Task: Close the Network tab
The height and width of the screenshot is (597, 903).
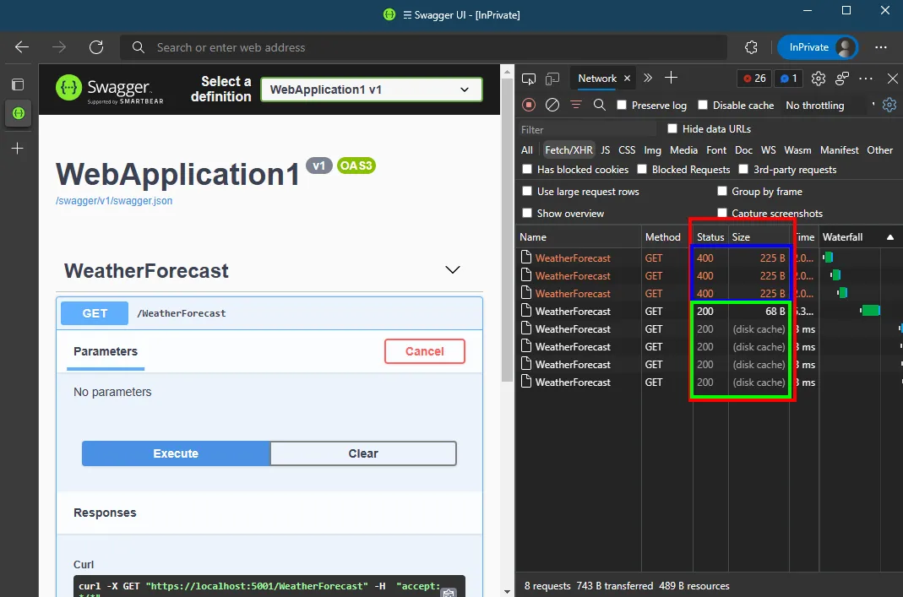Action: [x=627, y=79]
